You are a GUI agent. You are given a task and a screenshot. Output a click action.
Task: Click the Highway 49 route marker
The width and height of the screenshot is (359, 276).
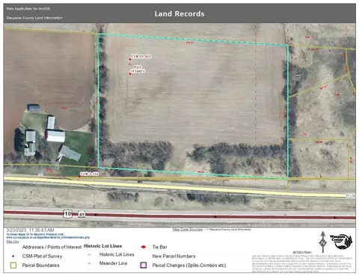[82, 214]
